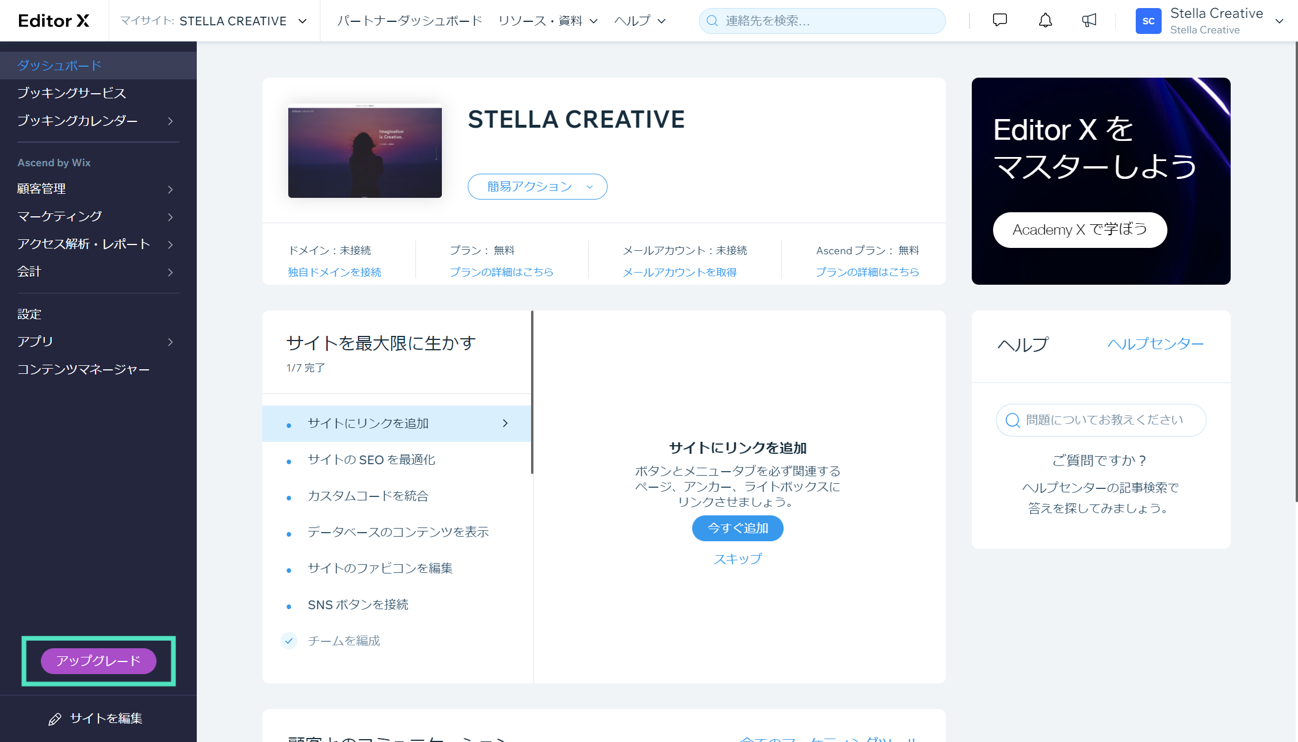Click the pencil icon beside サイトを編集
This screenshot has height=742, width=1298.
tap(55, 719)
